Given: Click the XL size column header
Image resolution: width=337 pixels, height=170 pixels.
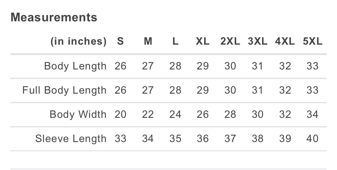Looking at the screenshot, I should coord(202,41).
